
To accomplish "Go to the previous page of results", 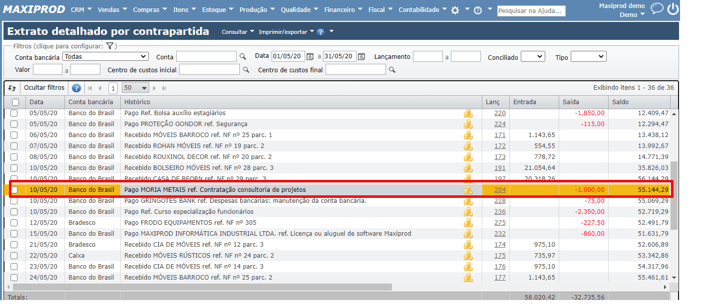I will pyautogui.click(x=100, y=88).
